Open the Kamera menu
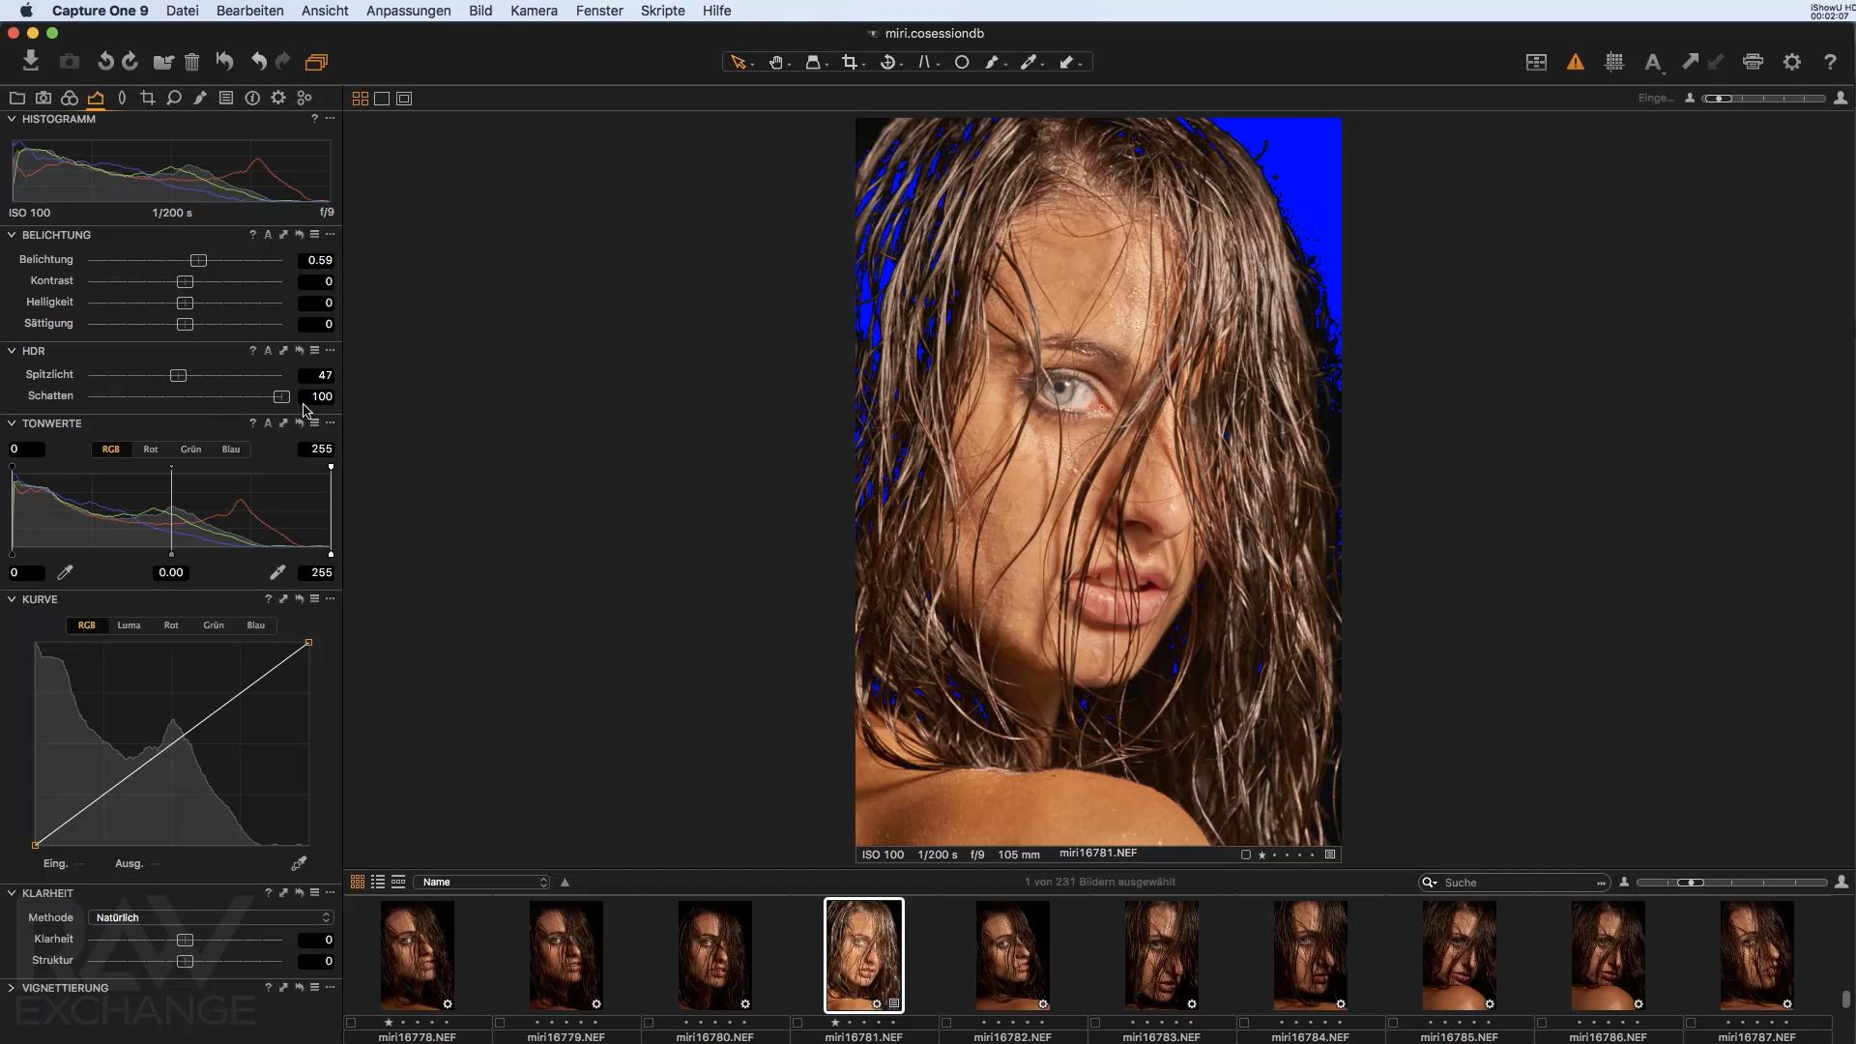This screenshot has height=1044, width=1856. click(x=534, y=11)
